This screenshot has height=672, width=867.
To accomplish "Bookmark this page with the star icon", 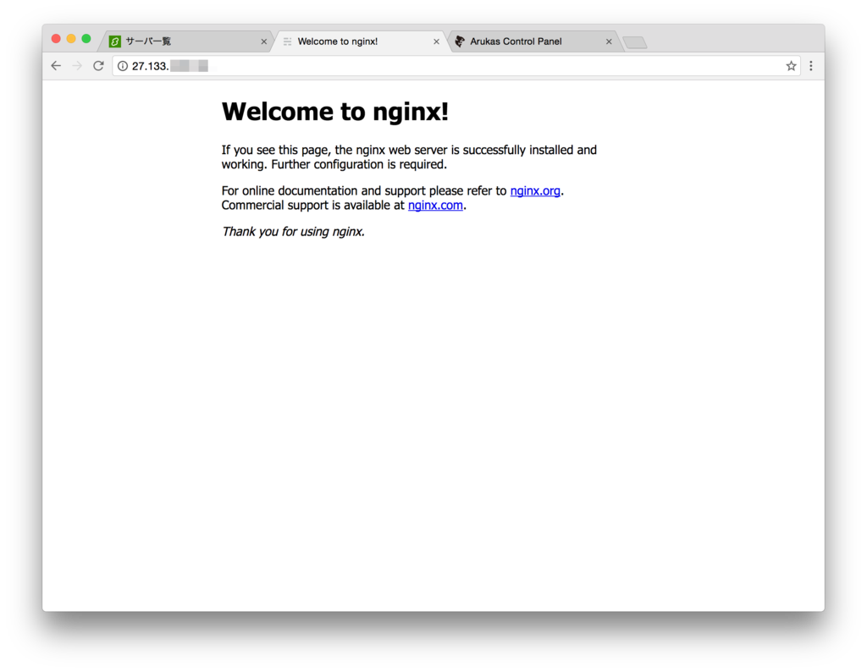I will tap(792, 66).
